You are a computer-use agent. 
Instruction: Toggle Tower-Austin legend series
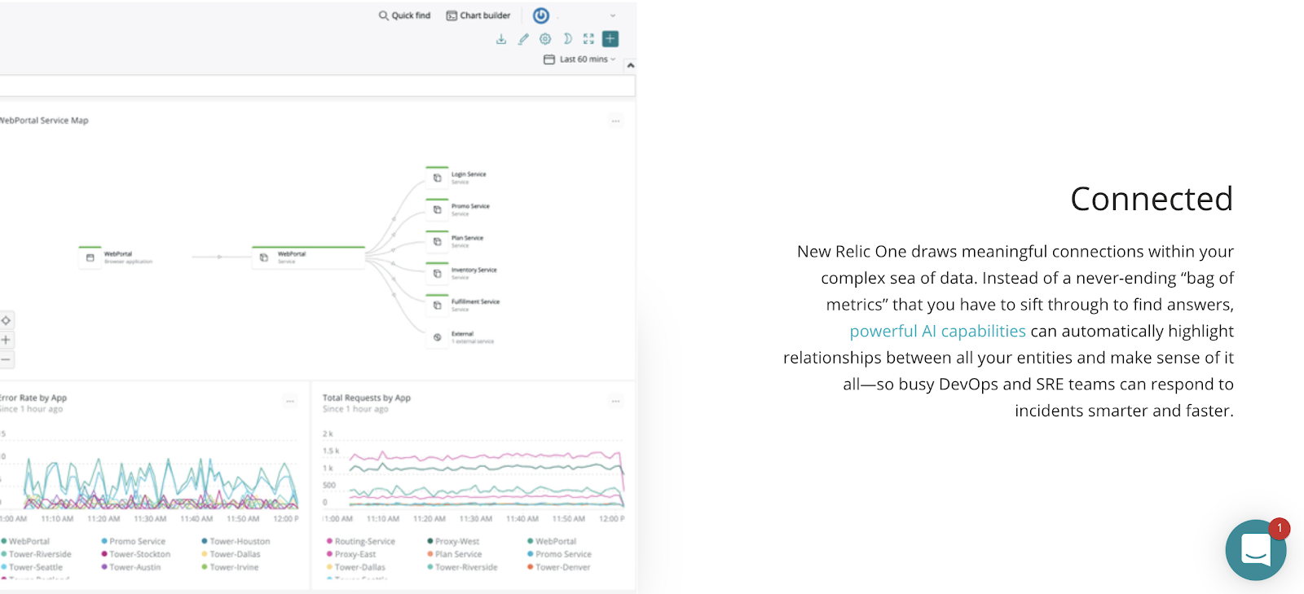click(131, 567)
